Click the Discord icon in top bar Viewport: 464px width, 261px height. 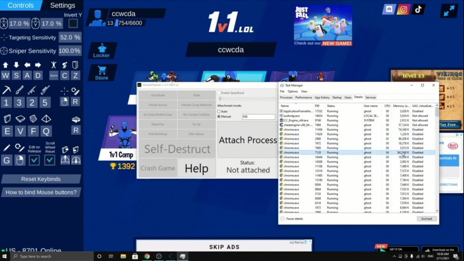[389, 9]
